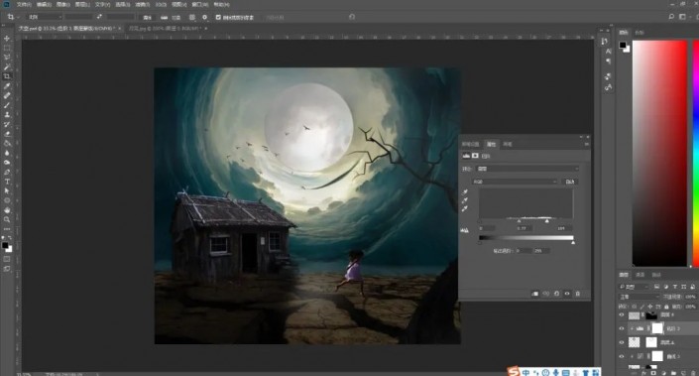Click the gray point eyedropper in Levels

[465, 200]
